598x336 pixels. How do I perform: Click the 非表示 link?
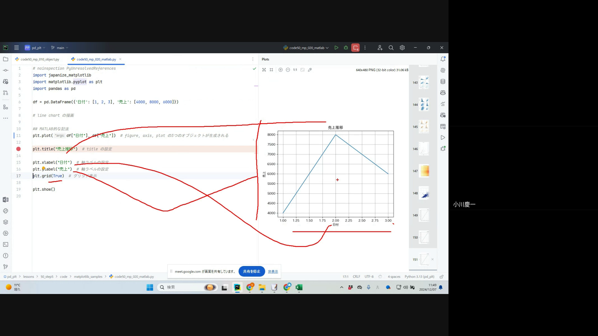[x=273, y=272]
